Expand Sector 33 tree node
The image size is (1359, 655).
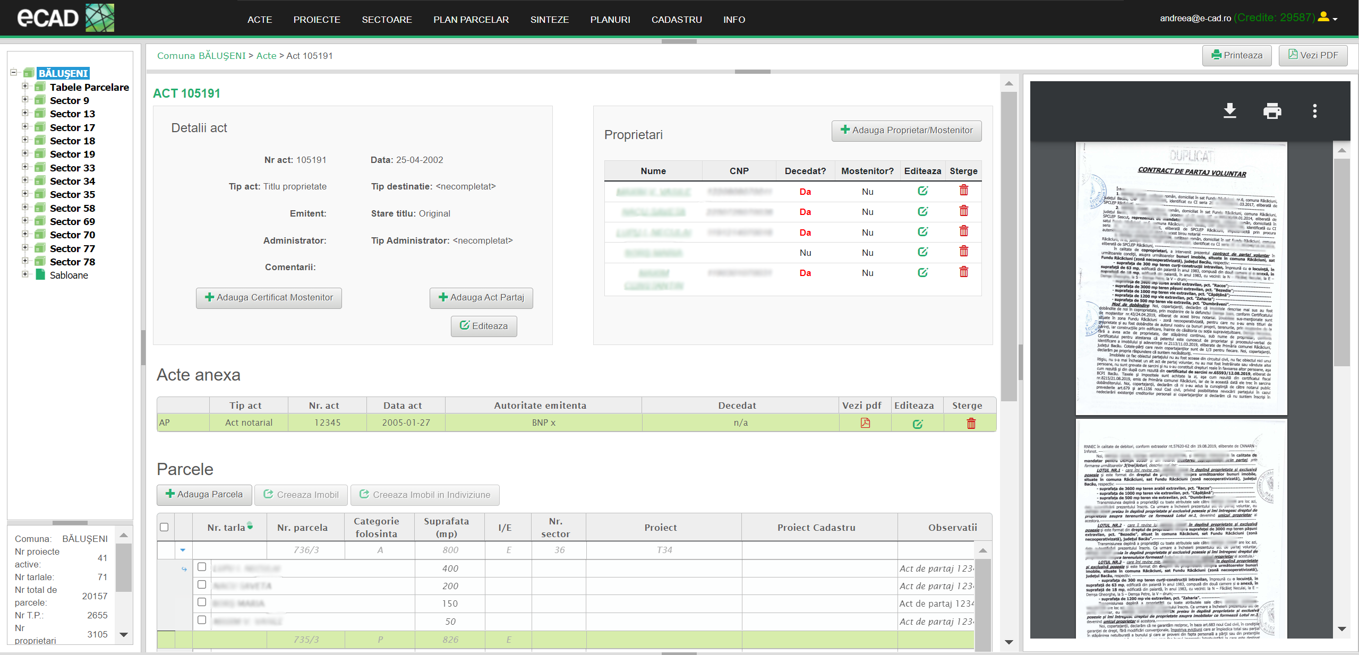point(25,167)
